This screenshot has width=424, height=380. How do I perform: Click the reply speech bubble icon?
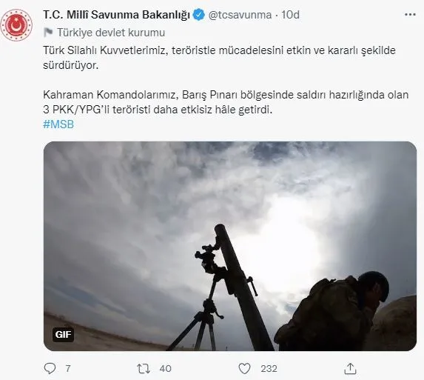coord(50,368)
